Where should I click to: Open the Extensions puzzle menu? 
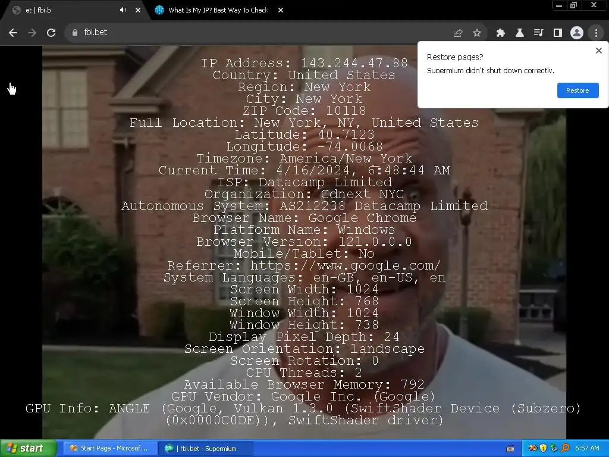tap(501, 33)
